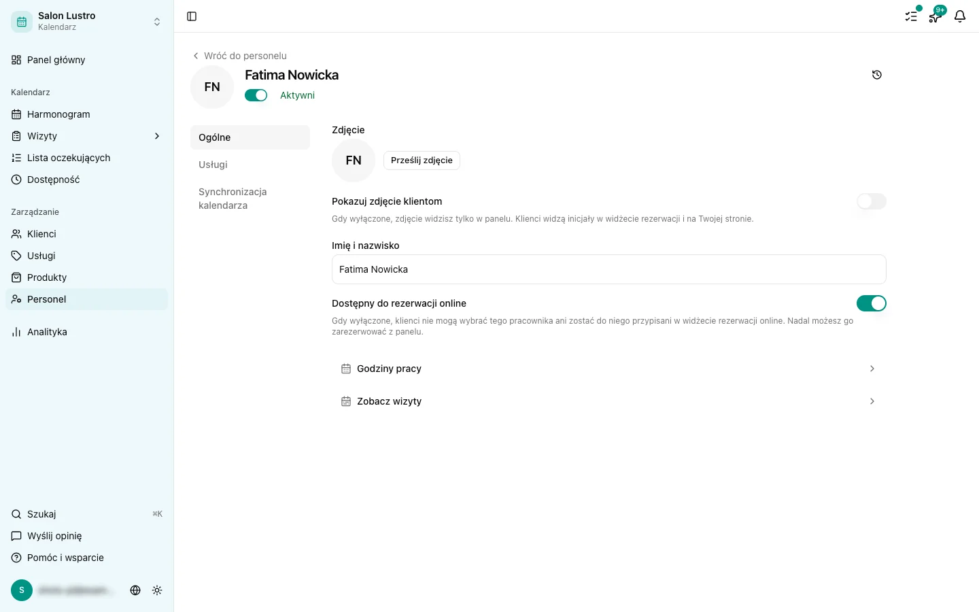Click the FN photo avatar under Zdjęcie
979x612 pixels.
[x=354, y=160]
